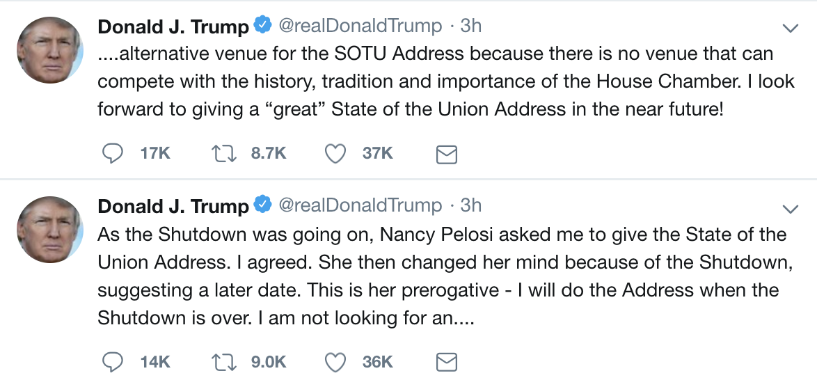Open the tweet text about the House Chamber
The image size is (817, 387).
click(435, 80)
